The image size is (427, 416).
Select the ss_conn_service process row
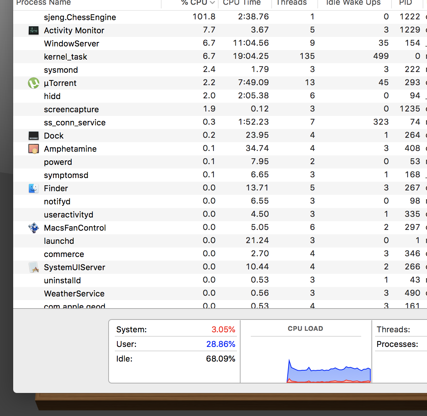pos(220,122)
